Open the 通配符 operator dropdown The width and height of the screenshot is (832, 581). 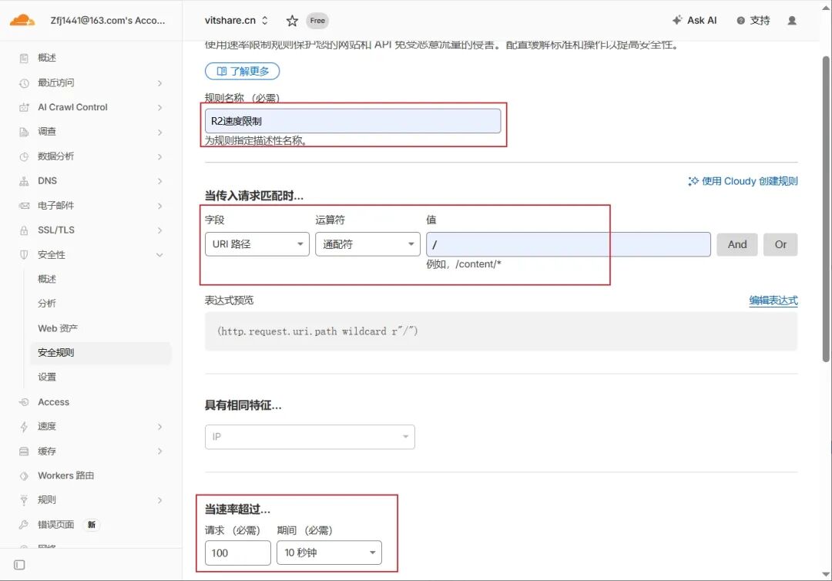tap(367, 244)
